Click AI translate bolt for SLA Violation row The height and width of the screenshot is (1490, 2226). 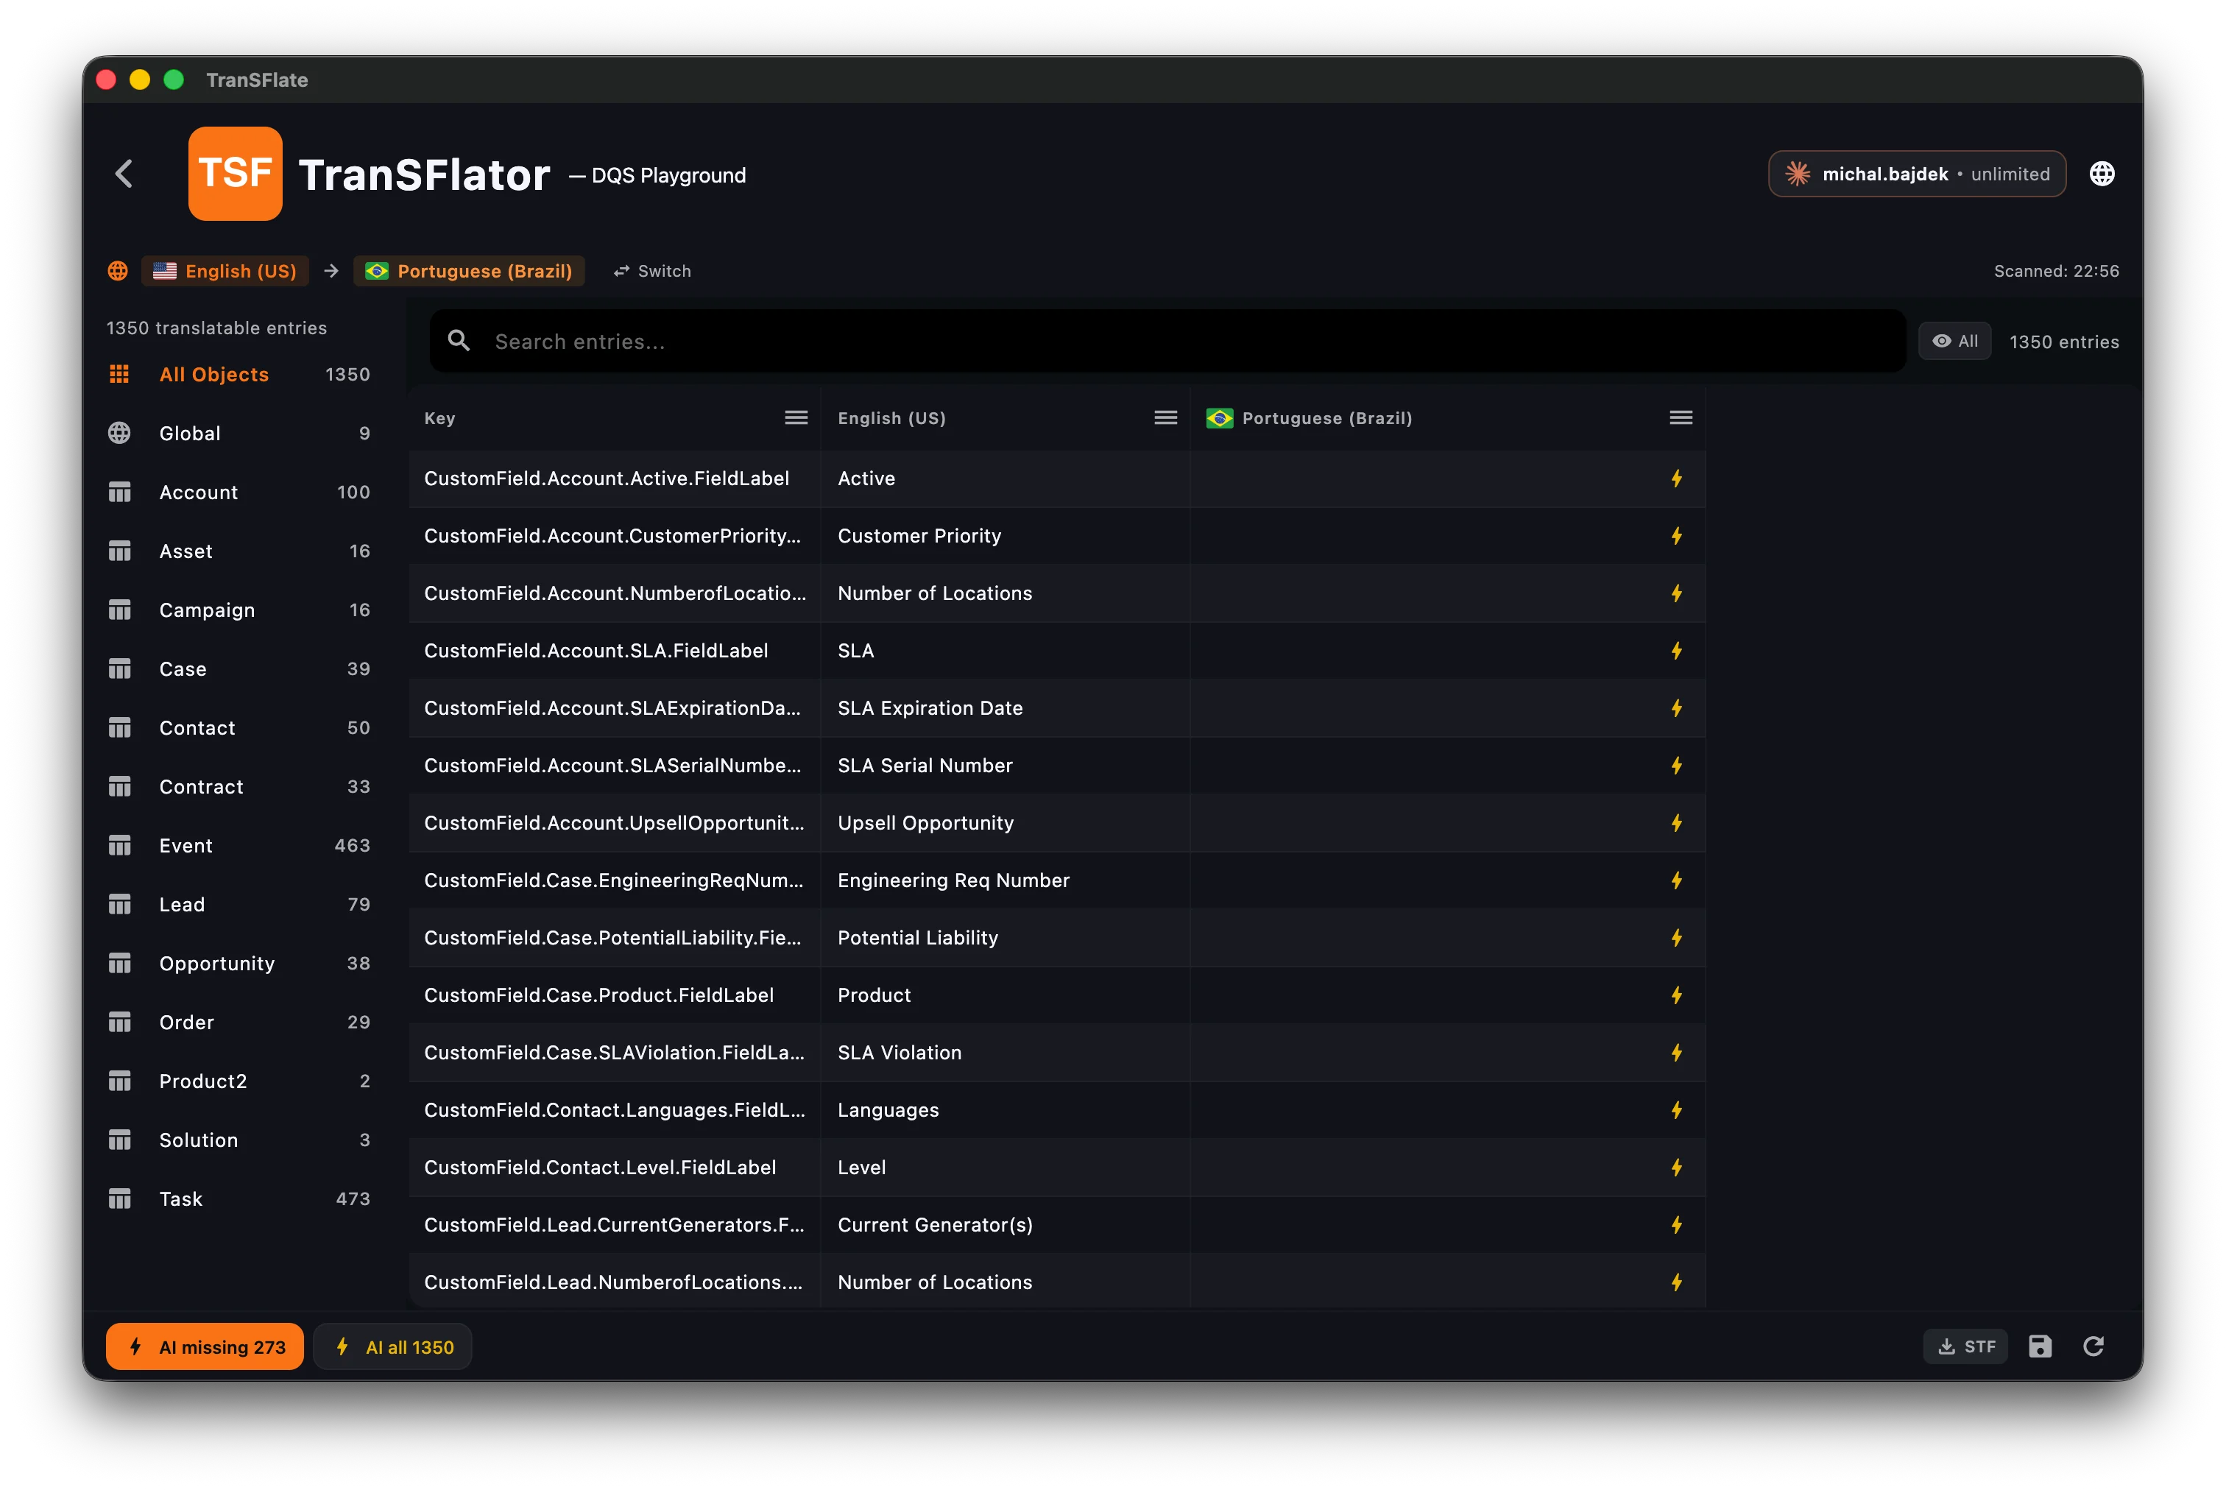click(1677, 1053)
